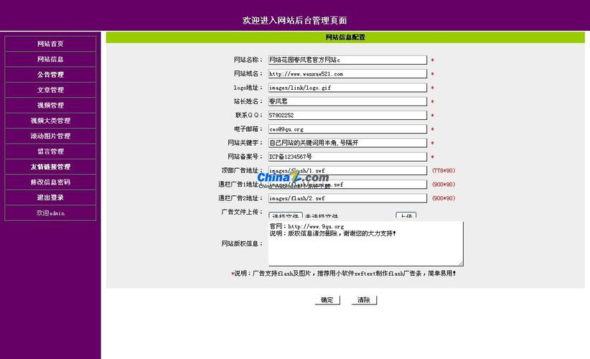Viewport: 590px width, 359px height.
Task: Open 视频管理 menu entry
Action: point(50,106)
